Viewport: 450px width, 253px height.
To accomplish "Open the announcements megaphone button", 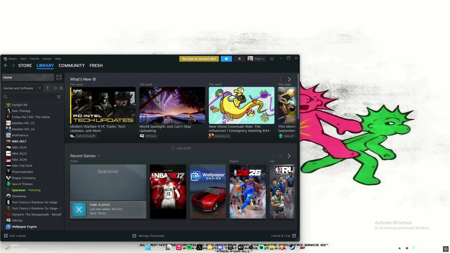I will (x=226, y=59).
